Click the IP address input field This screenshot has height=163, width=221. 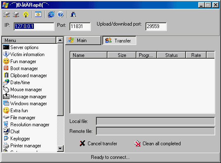(34, 26)
